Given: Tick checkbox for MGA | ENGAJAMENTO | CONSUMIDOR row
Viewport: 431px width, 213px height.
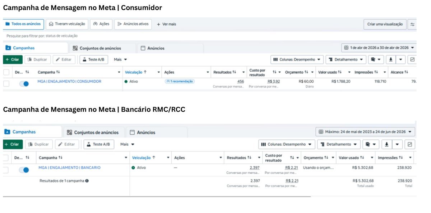Looking at the screenshot, I should click(x=6, y=84).
